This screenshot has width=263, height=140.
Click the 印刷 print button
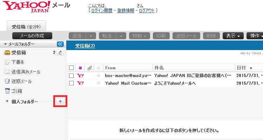(x=161, y=36)
